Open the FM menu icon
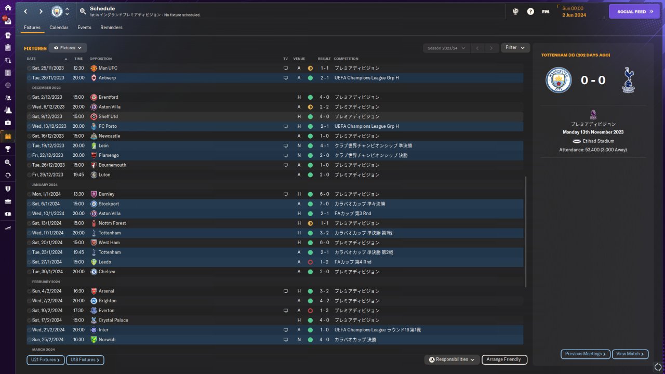 pyautogui.click(x=546, y=11)
